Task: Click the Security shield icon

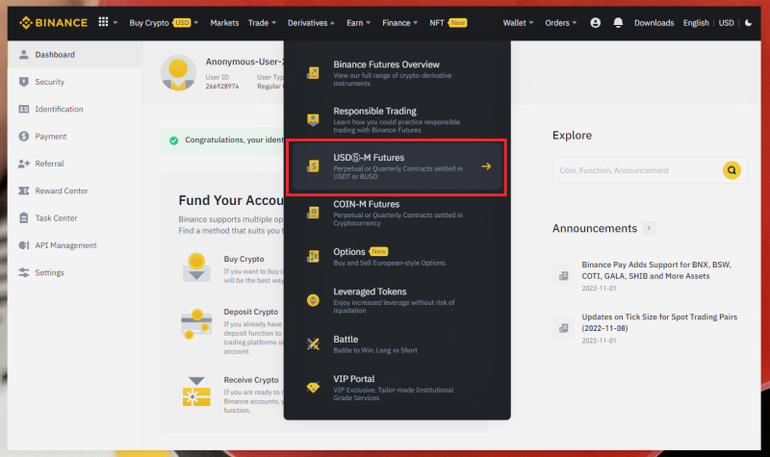Action: pos(23,82)
